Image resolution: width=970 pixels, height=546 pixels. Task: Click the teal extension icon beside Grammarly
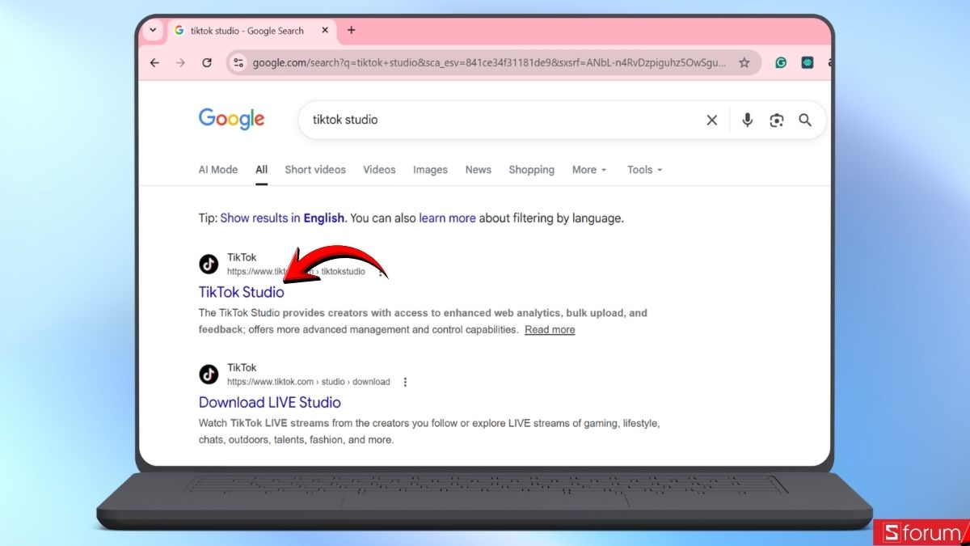(x=807, y=62)
